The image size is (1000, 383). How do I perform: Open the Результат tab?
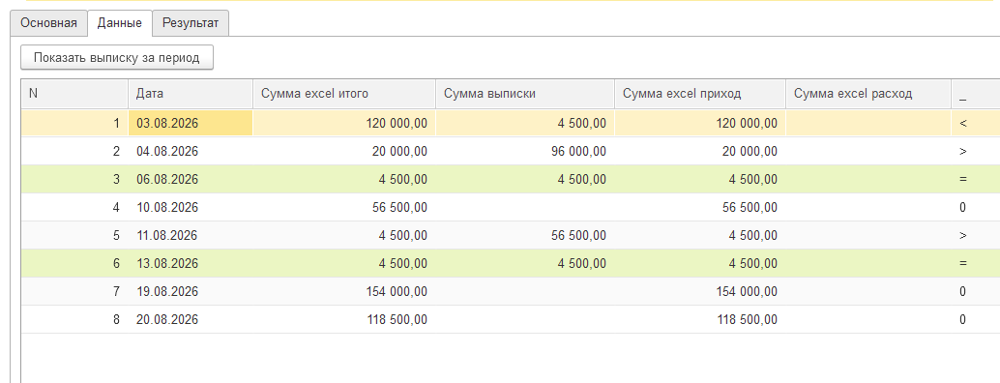pyautogui.click(x=191, y=23)
